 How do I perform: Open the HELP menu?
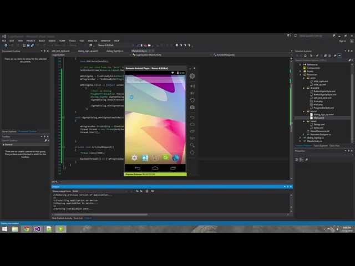(116, 41)
